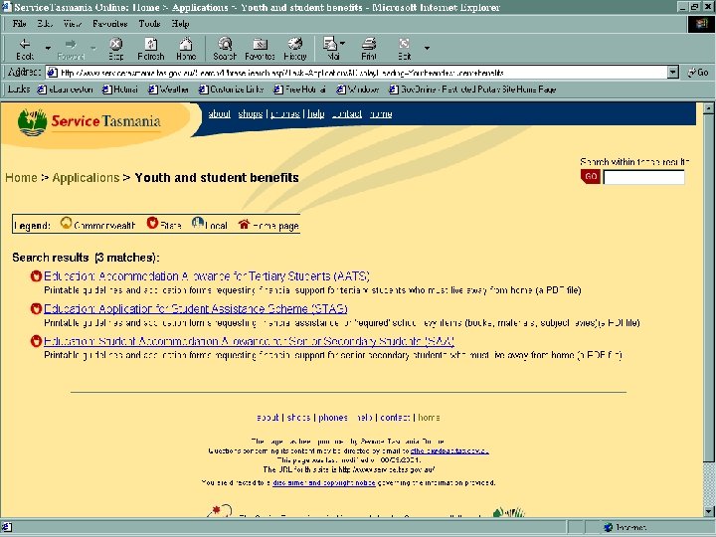The height and width of the screenshot is (537, 716).
Task: Click the Print toolbar icon
Action: (x=369, y=44)
